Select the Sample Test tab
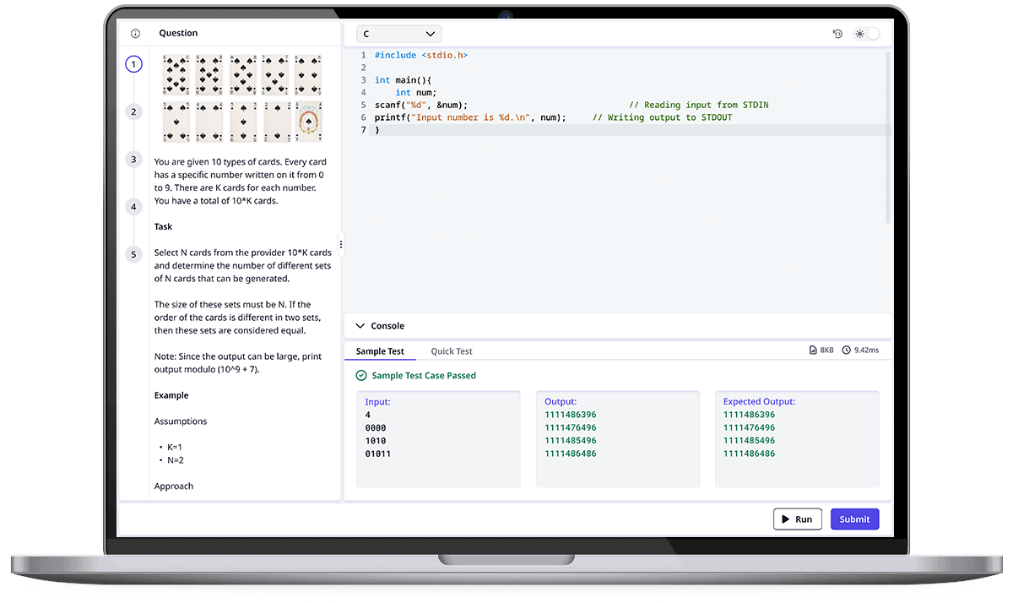The image size is (1013, 603). coord(379,351)
